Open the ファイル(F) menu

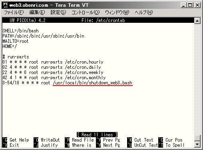[14, 12]
